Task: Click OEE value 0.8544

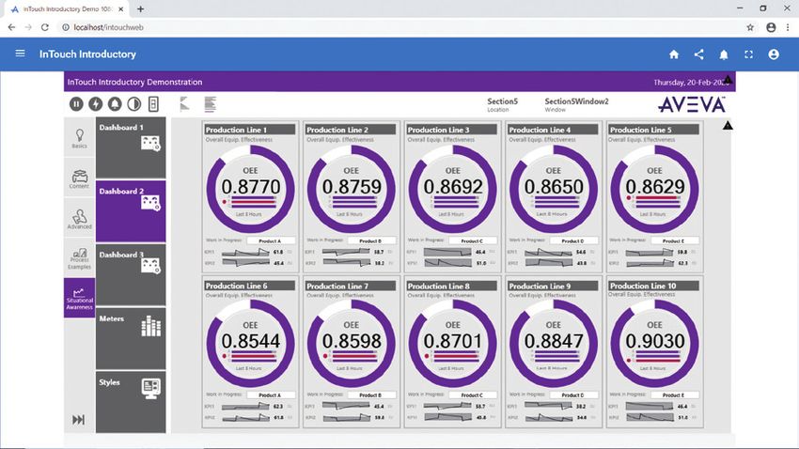Action: [x=250, y=341]
